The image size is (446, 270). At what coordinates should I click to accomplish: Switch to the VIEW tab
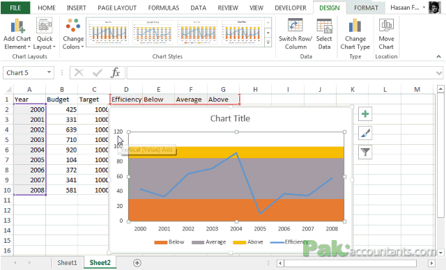click(x=256, y=8)
